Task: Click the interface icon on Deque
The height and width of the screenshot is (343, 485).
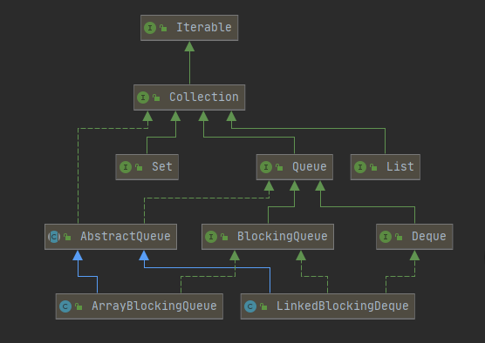Action: (386, 237)
